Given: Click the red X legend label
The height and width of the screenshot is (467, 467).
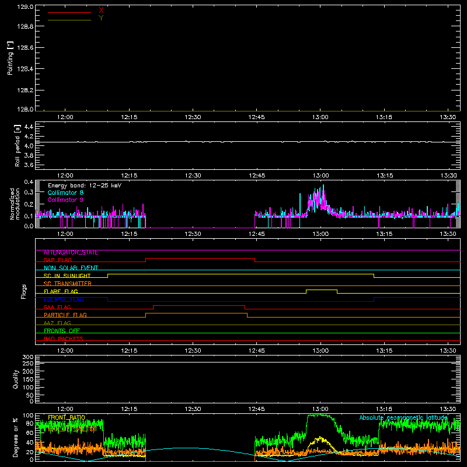Looking at the screenshot, I should click(x=101, y=11).
